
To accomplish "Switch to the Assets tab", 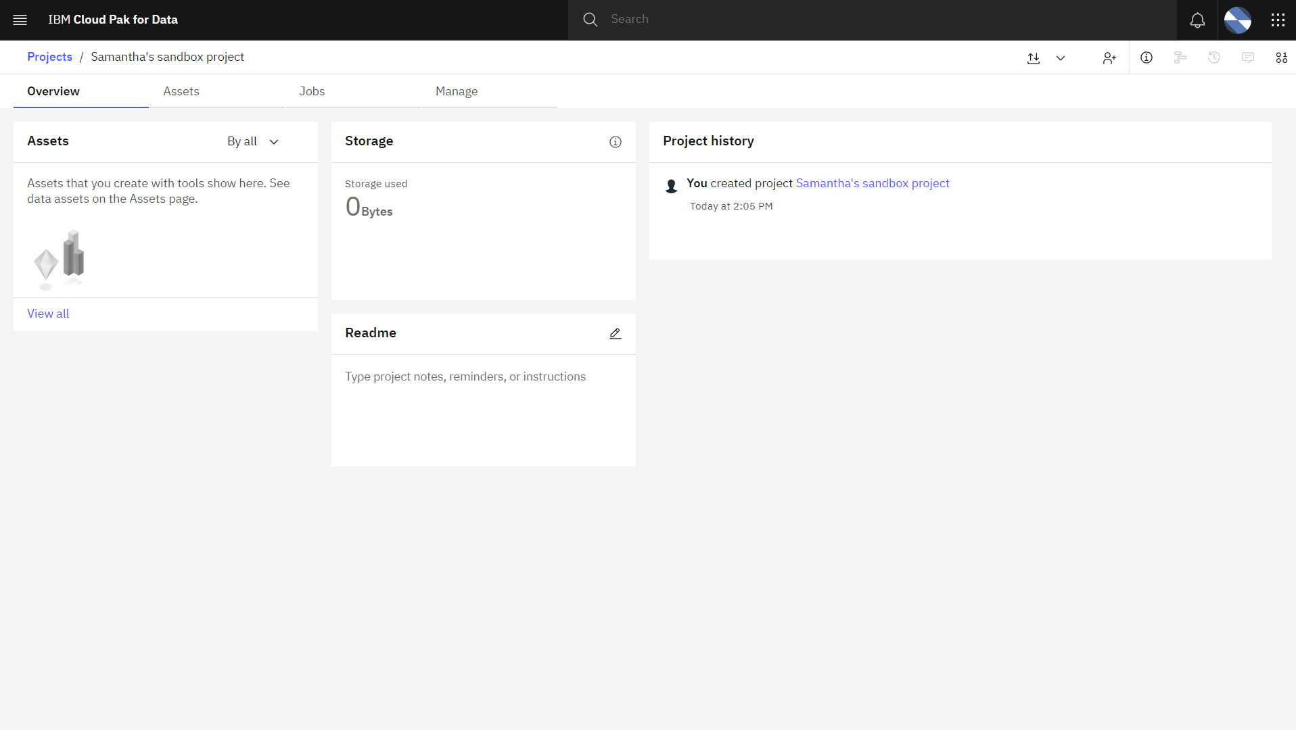I will [181, 91].
